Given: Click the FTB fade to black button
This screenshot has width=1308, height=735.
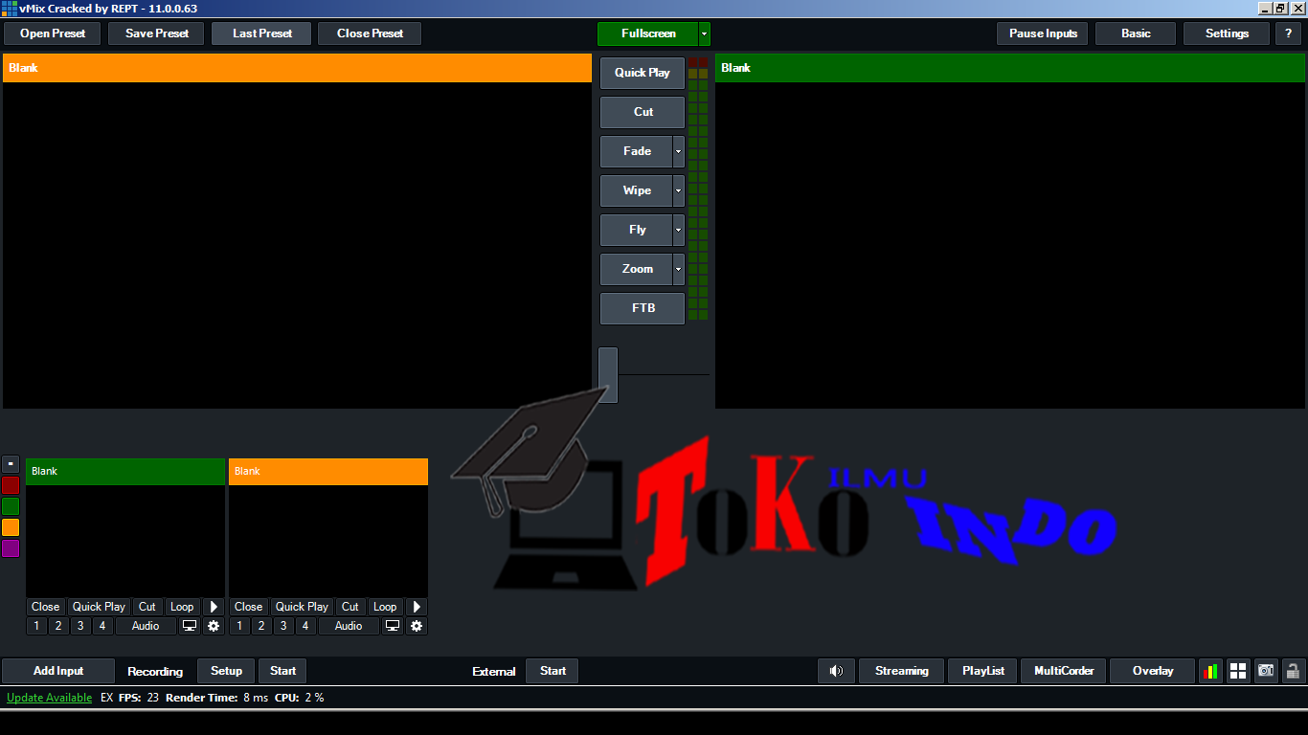Looking at the screenshot, I should tap(643, 308).
